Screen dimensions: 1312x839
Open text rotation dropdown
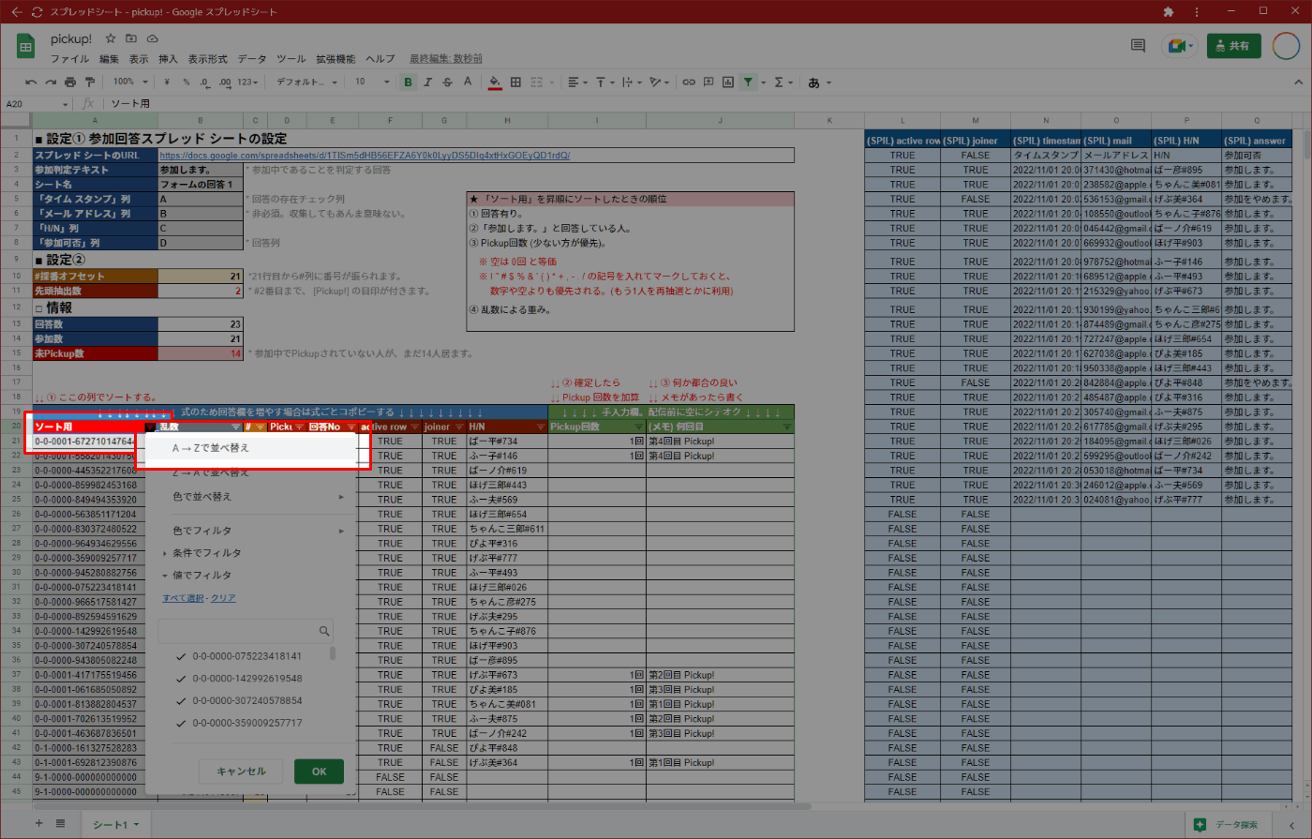(x=659, y=82)
